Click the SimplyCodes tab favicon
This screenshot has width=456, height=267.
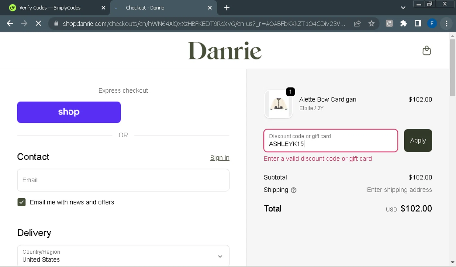tap(12, 8)
